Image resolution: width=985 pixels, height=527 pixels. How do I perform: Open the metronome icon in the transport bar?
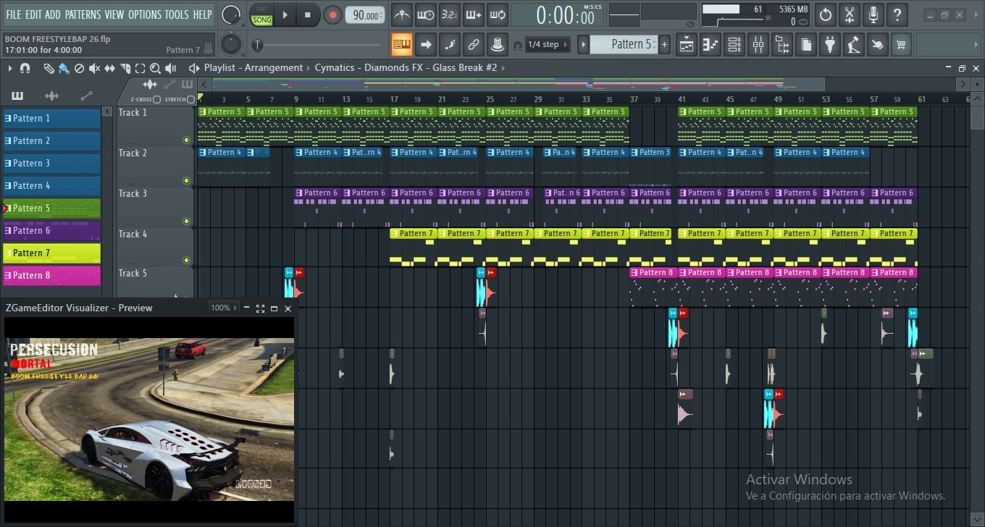(401, 14)
